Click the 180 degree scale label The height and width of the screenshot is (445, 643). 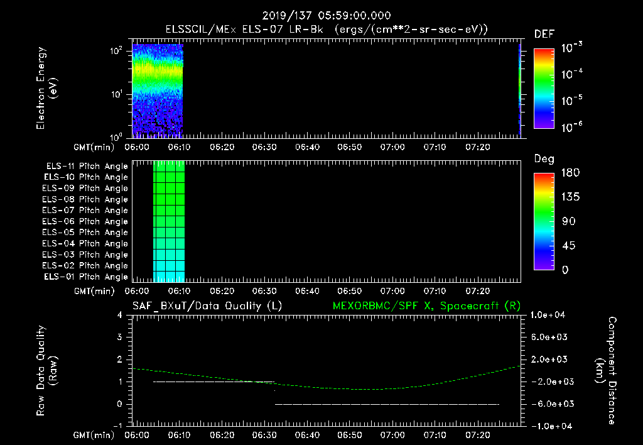point(570,173)
